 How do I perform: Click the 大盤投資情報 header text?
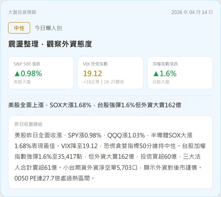tap(22, 12)
